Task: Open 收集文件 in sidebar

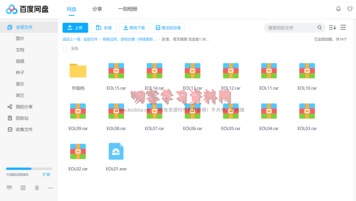Action: [20, 129]
